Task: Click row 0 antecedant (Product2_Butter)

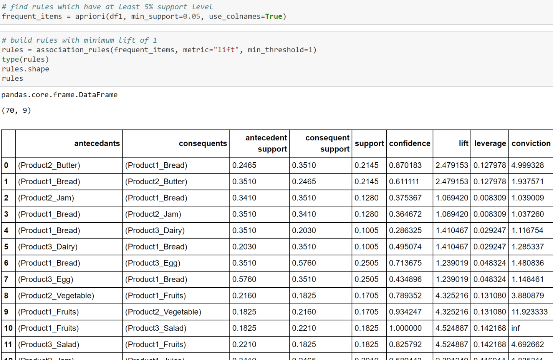Action: coord(49,165)
